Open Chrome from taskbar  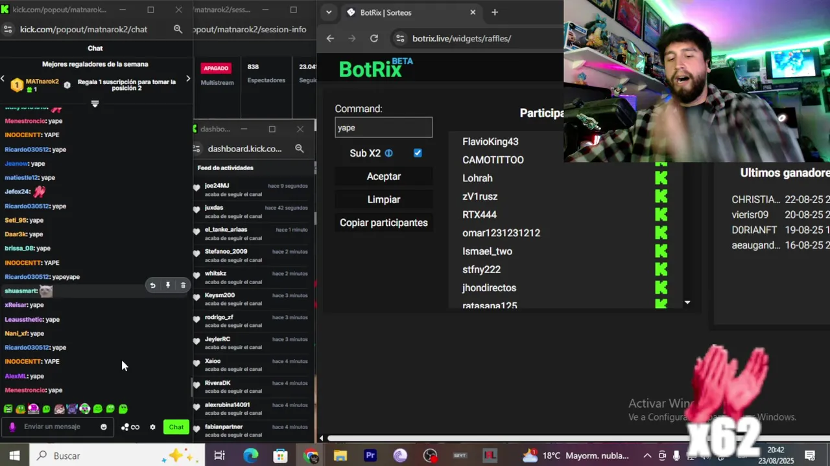pos(311,456)
